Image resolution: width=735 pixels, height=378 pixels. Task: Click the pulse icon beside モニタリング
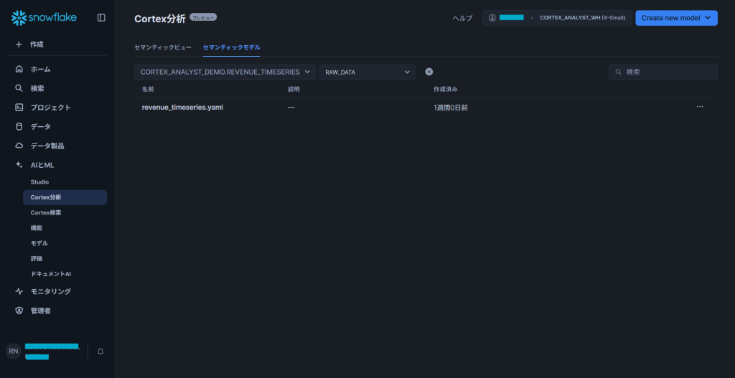(x=19, y=291)
